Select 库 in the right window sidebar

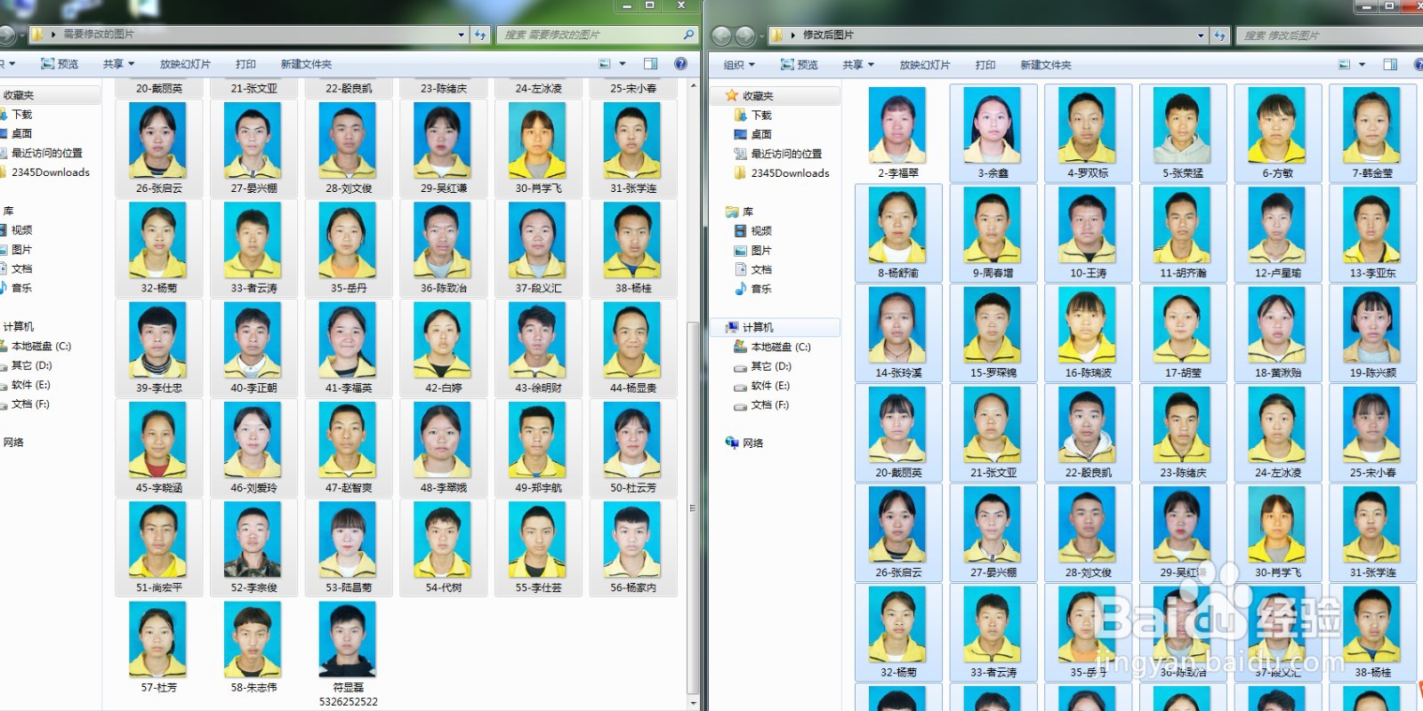click(x=740, y=212)
